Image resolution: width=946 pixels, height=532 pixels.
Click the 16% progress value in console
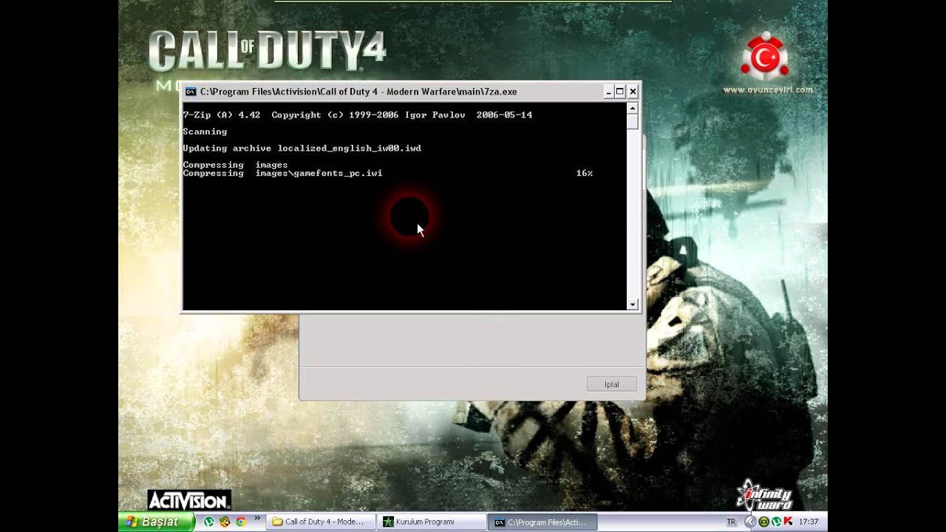[585, 173]
